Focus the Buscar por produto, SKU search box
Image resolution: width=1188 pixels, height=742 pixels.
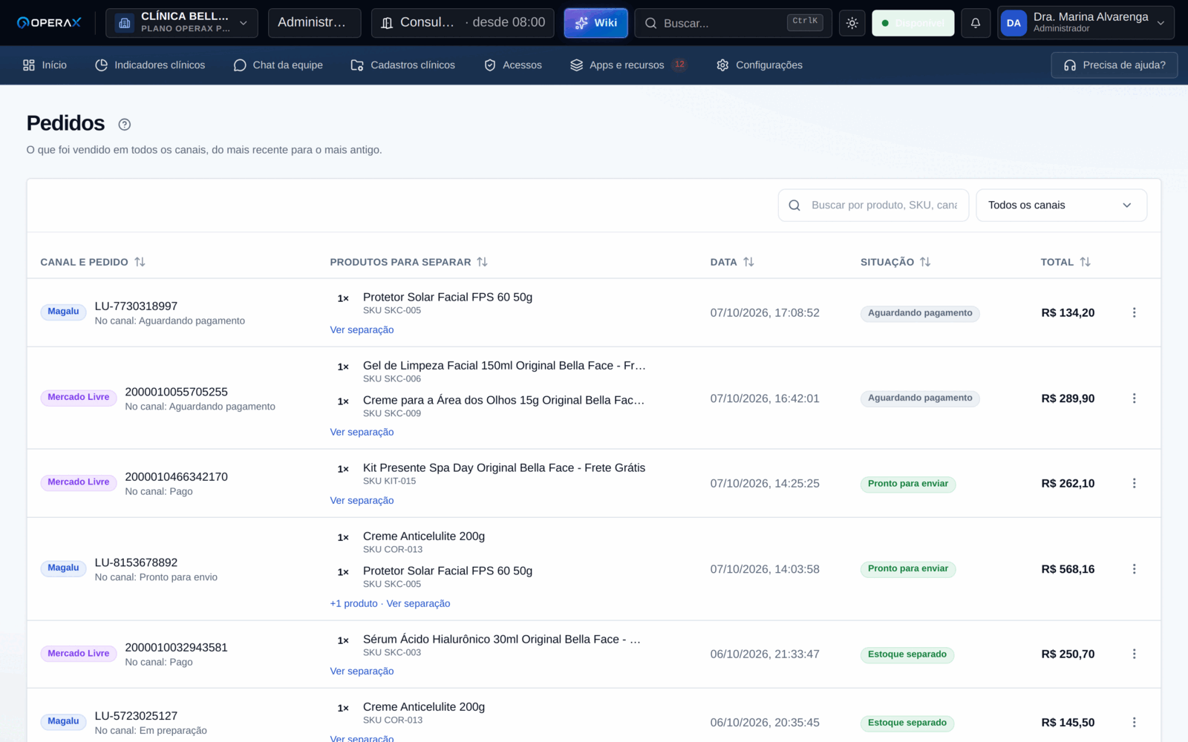coord(873,205)
